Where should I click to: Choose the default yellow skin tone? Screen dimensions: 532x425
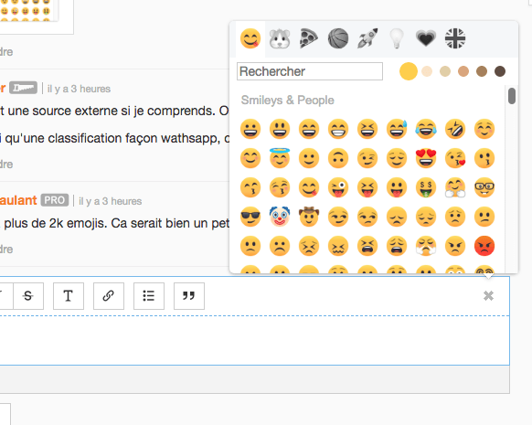click(x=409, y=71)
